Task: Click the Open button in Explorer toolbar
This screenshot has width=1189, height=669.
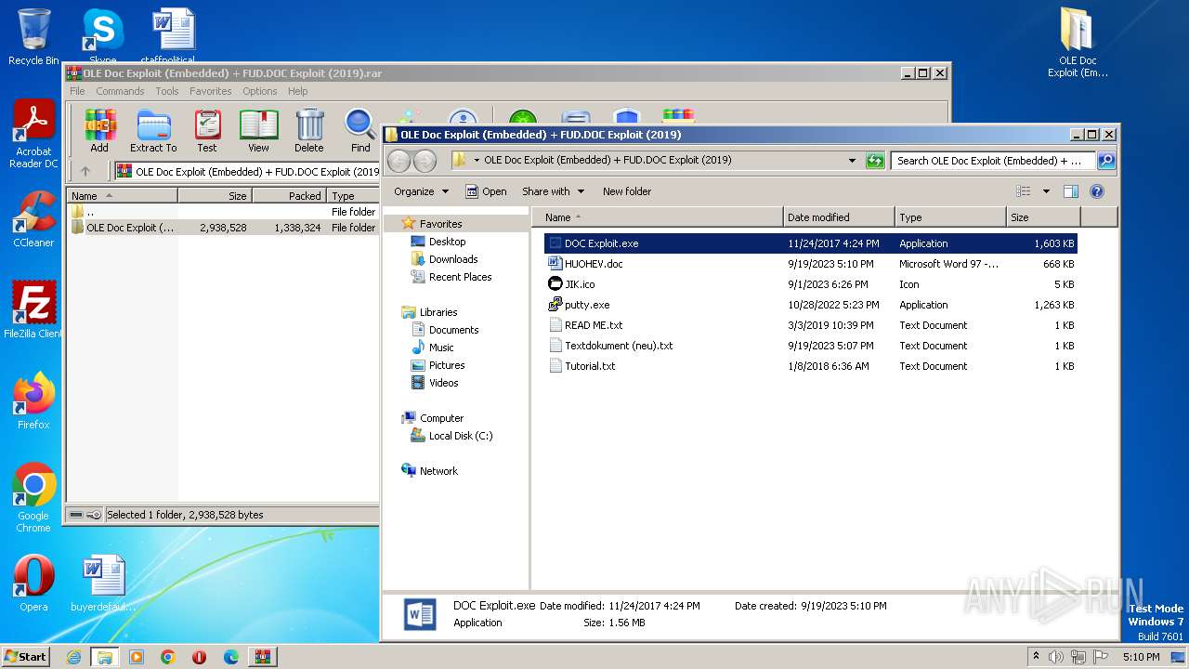Action: [486, 191]
